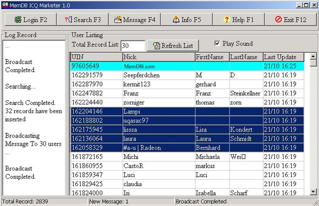
Task: Sort by the Nick column header
Action: 159,57
